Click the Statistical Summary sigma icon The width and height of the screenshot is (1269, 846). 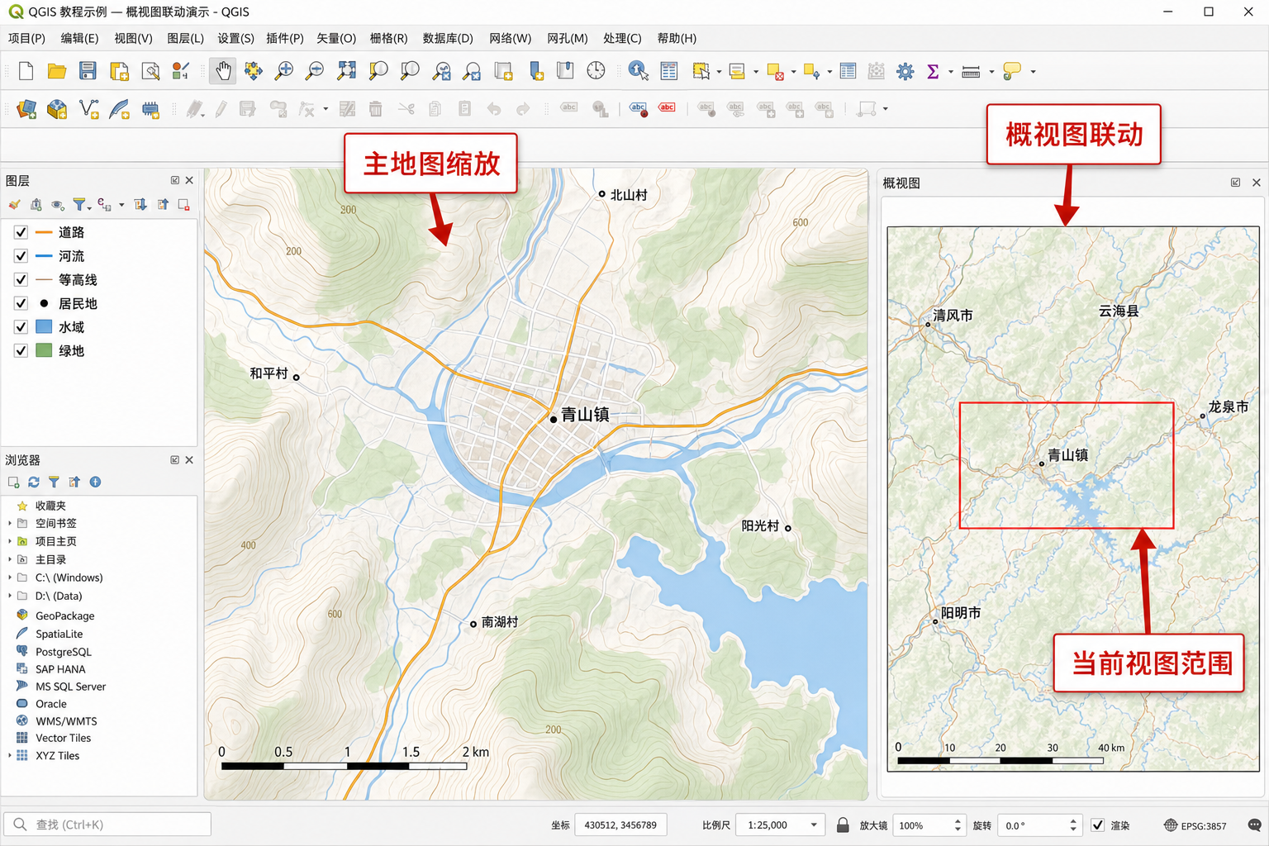933,72
